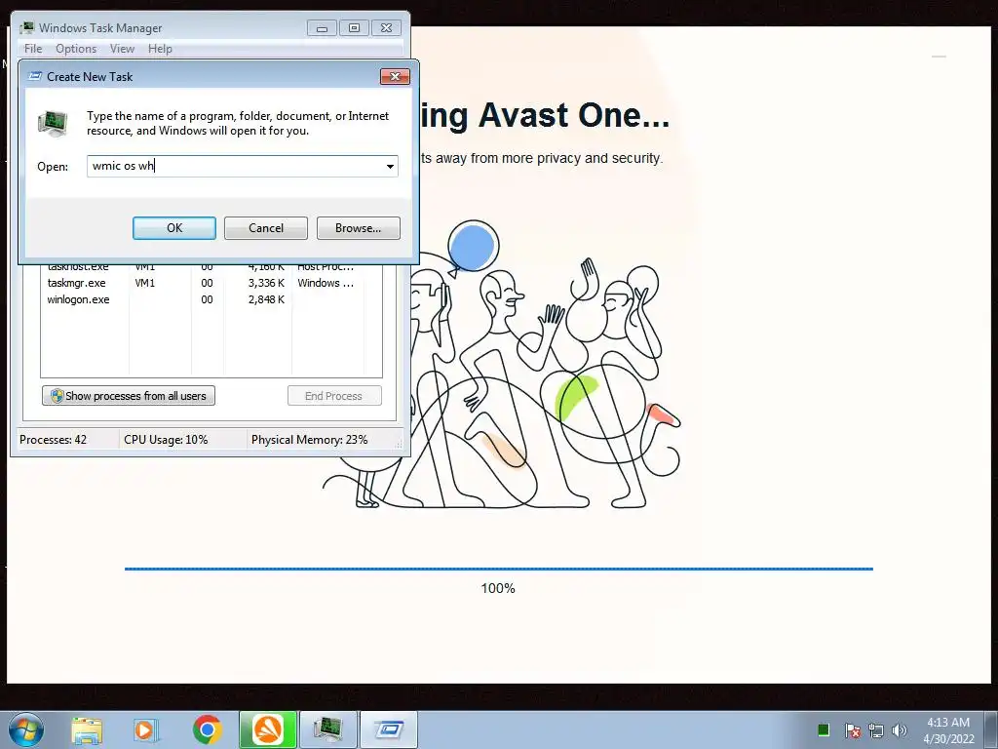The width and height of the screenshot is (998, 749).
Task: Expand the Open field dropdown arrow
Action: (x=390, y=166)
